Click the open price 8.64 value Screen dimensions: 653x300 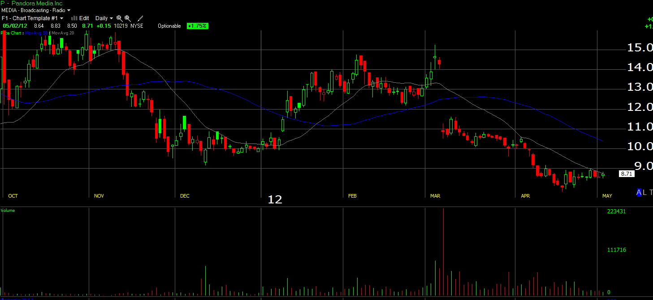click(x=39, y=26)
